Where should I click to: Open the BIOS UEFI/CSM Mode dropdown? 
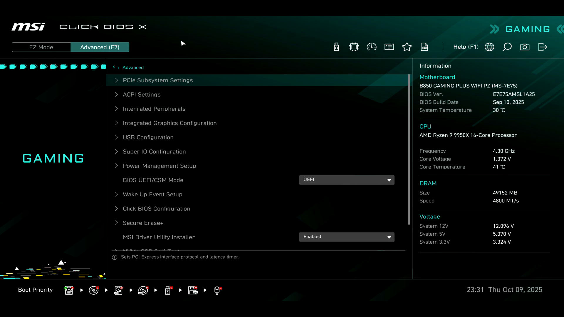tap(347, 180)
